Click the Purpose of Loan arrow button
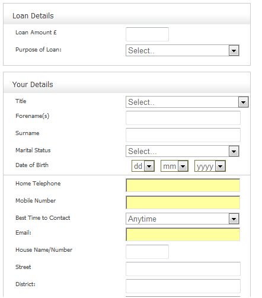The image size is (262, 298). [x=234, y=50]
